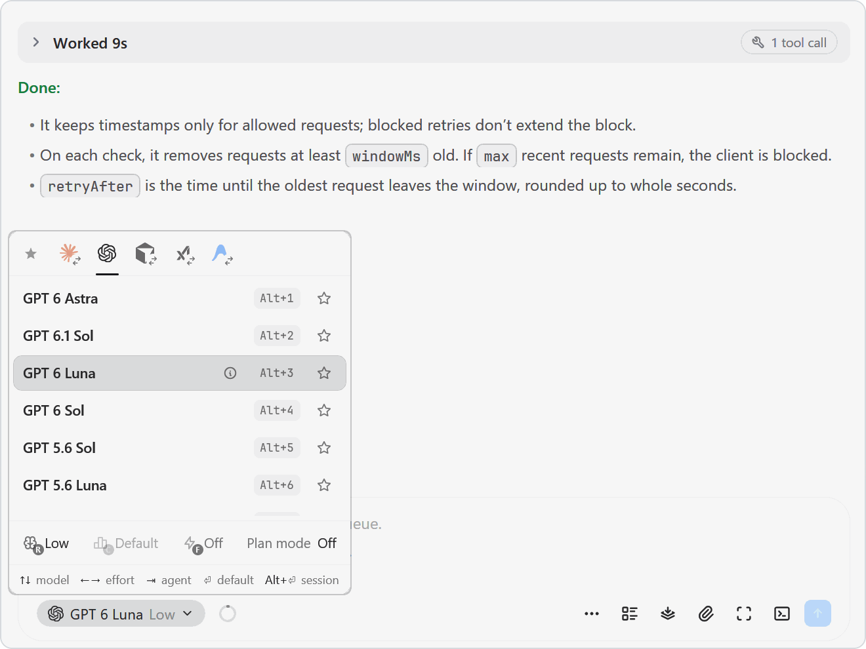Open the terminal icon
Screen dimensions: 866x649
[782, 614]
